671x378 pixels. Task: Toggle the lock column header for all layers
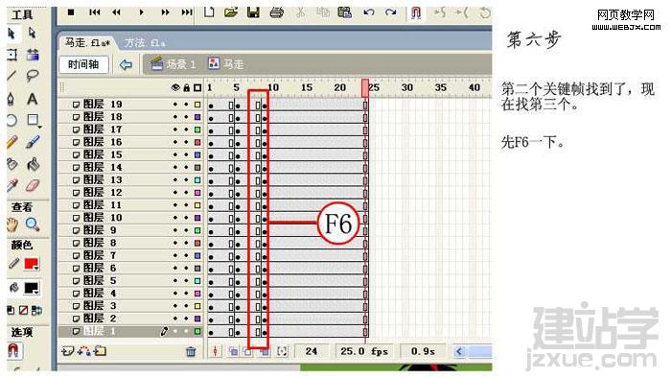click(186, 87)
